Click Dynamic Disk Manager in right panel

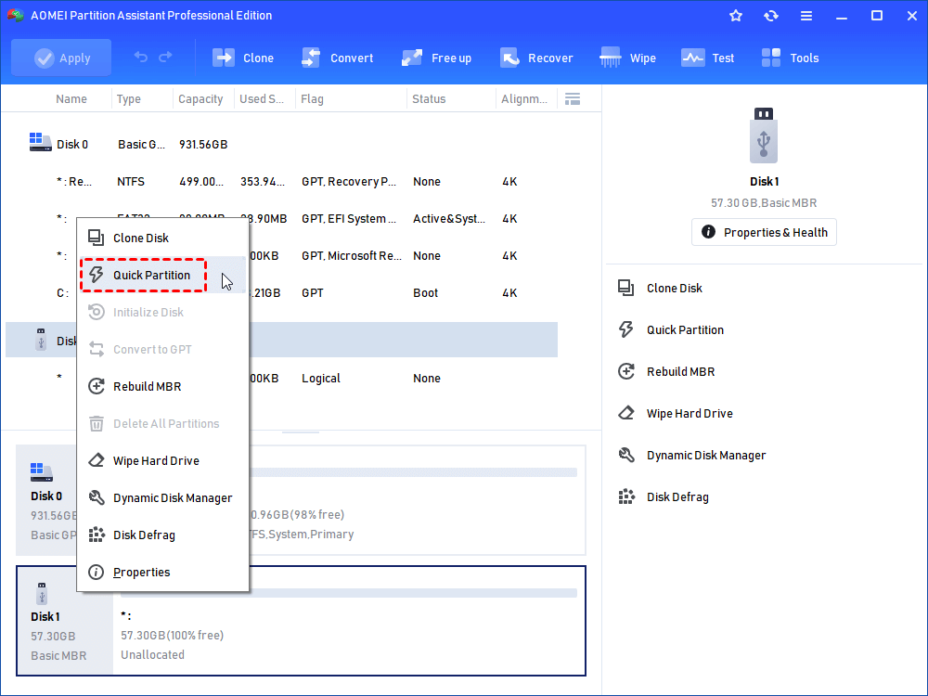691,455
